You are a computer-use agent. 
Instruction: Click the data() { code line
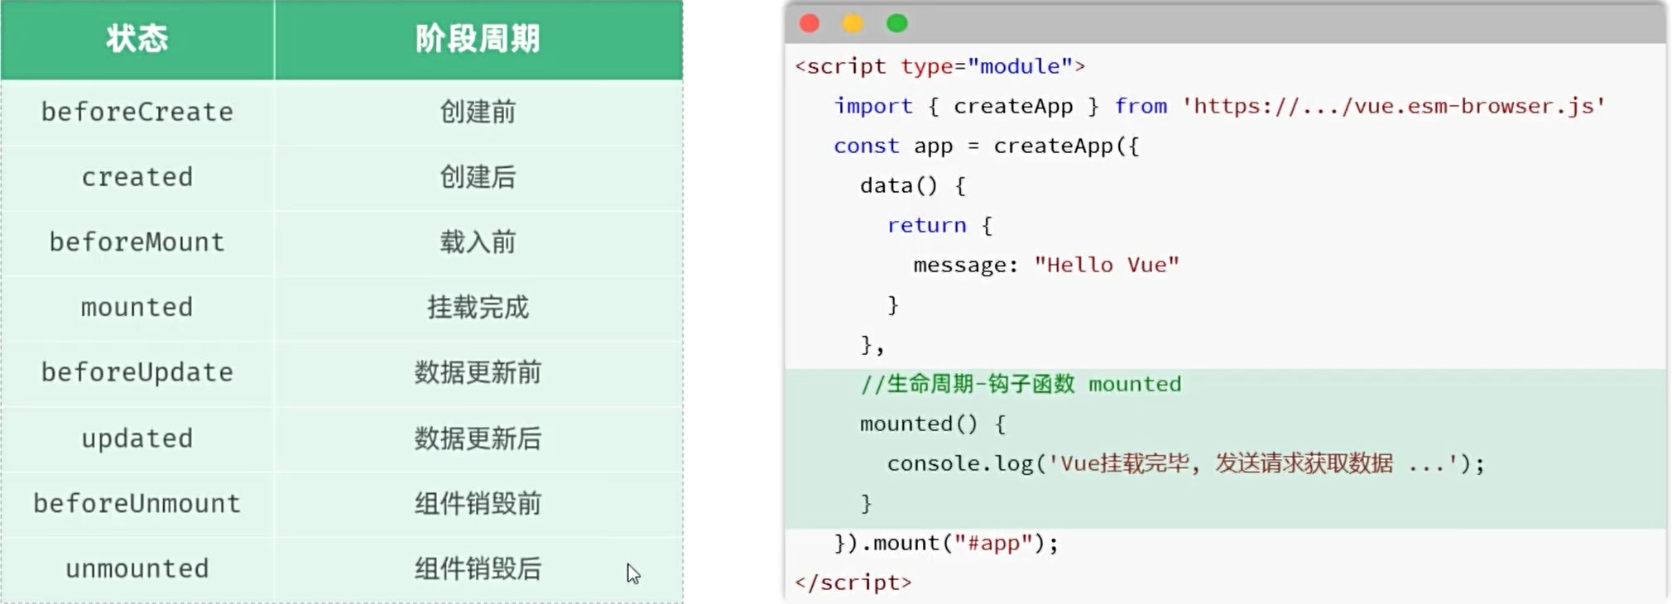coord(913,185)
